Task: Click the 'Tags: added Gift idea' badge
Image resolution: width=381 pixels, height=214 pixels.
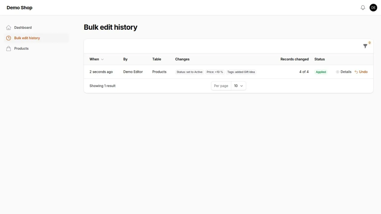Action: point(241,72)
